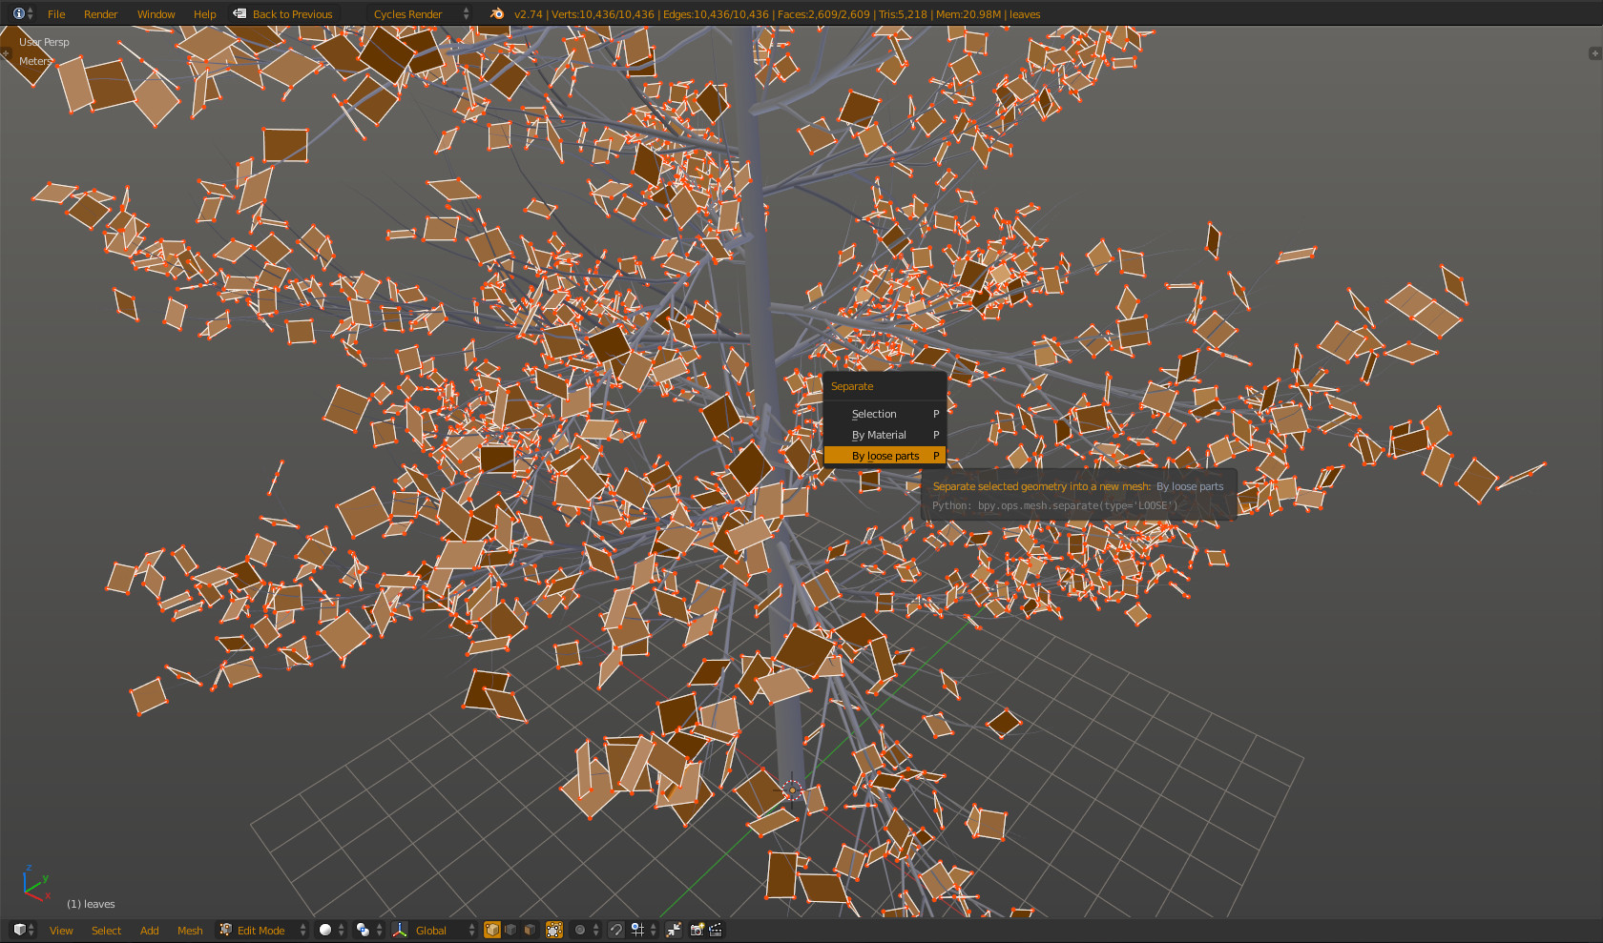This screenshot has height=943, width=1603.
Task: Open the proportional editing selector
Action: click(x=586, y=930)
